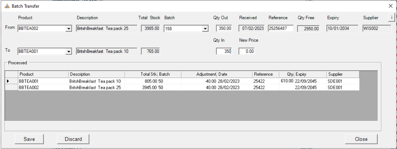Viewport: 397px width, 149px height.
Task: Click the info "i" button
Action: (x=392, y=17)
